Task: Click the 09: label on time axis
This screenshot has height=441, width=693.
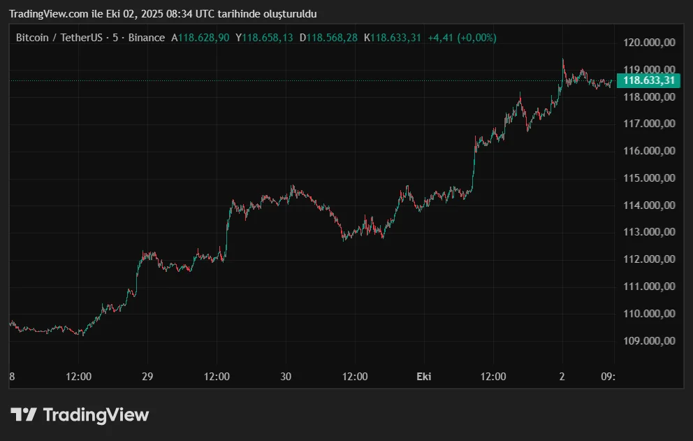Action: pos(608,376)
